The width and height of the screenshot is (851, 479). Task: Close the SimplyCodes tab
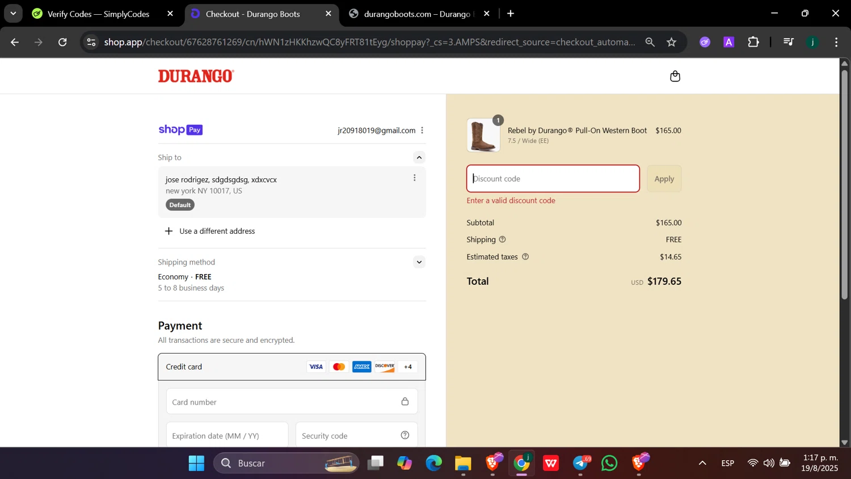(170, 14)
